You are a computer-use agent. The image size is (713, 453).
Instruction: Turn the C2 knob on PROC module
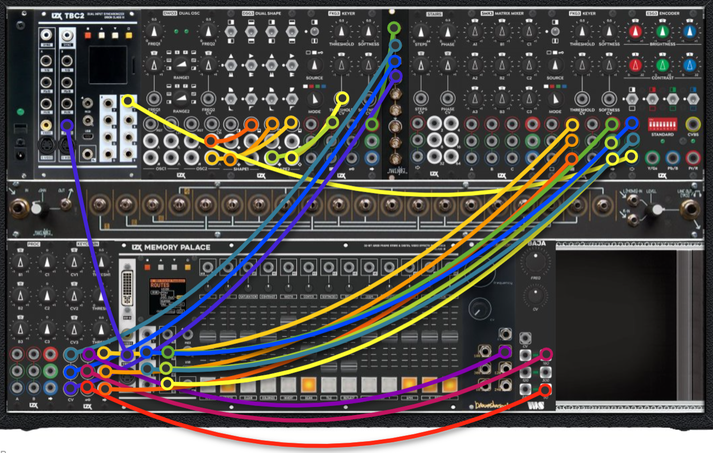[x=47, y=295]
